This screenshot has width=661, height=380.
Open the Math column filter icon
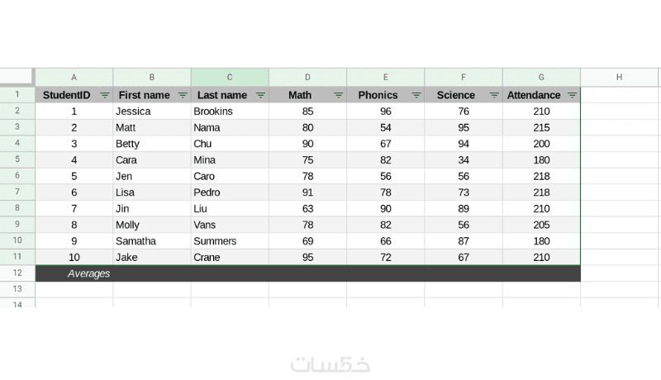coord(338,95)
